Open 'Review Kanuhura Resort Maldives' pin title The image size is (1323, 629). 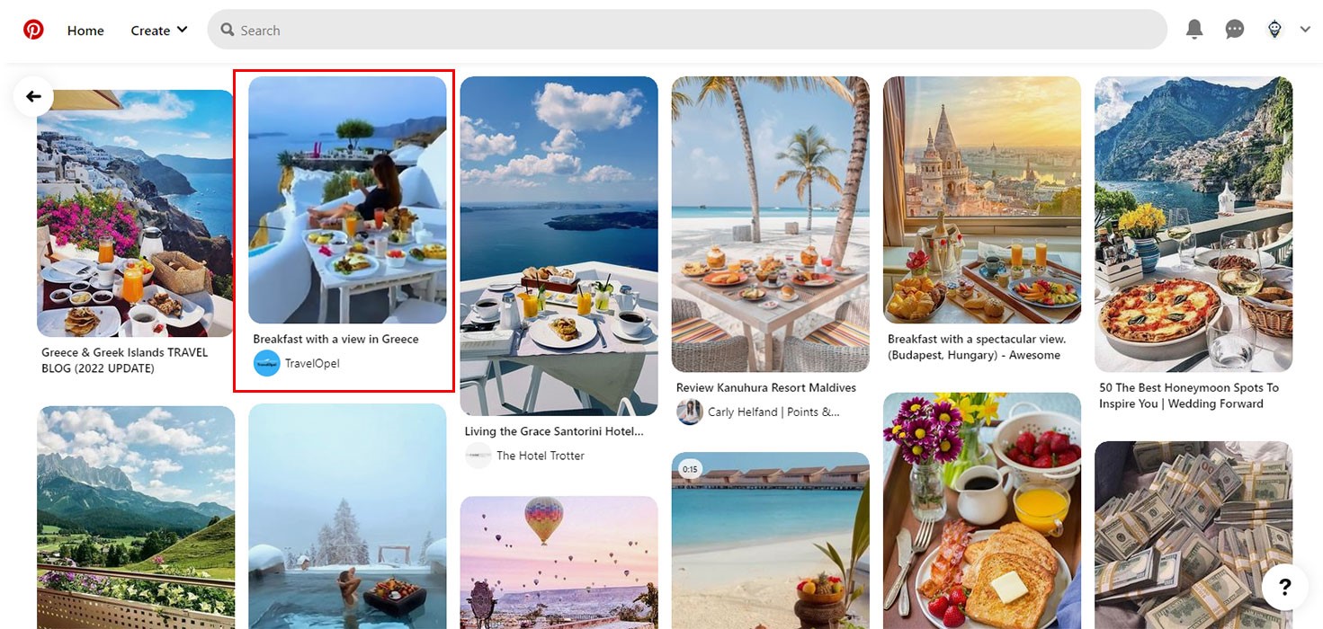click(766, 387)
